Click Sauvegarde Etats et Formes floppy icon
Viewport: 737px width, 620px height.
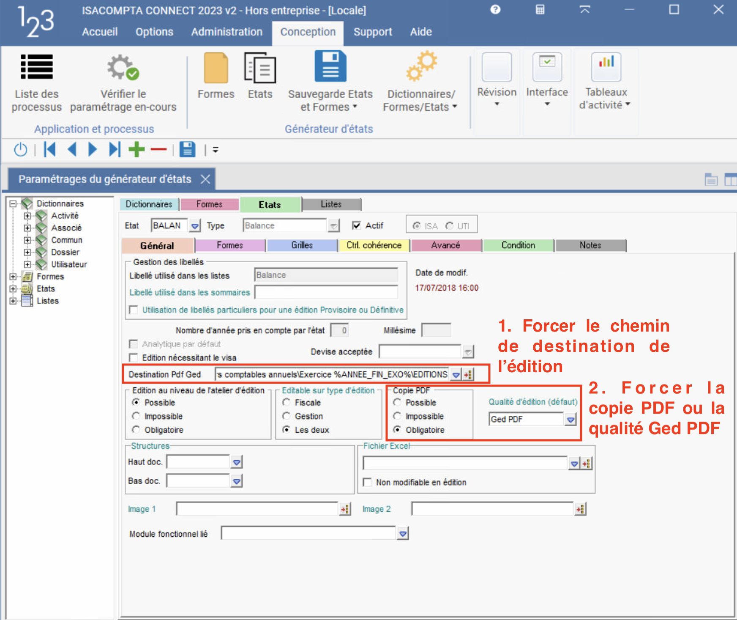(x=330, y=66)
